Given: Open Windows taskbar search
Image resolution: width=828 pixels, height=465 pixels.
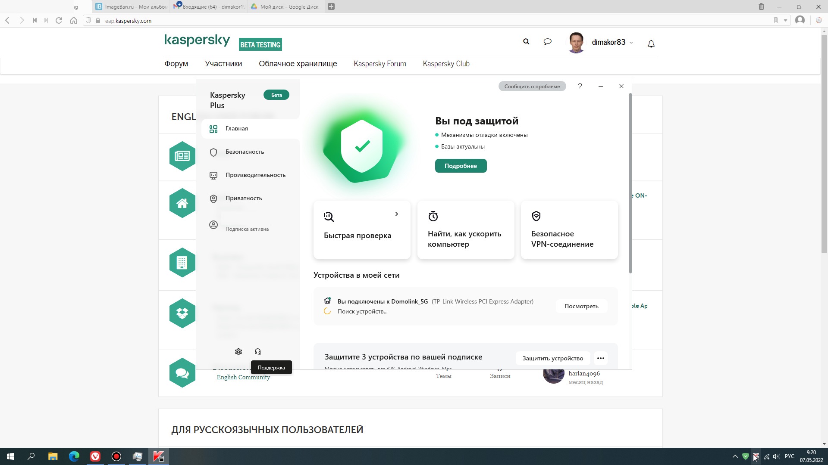Looking at the screenshot, I should 31,456.
